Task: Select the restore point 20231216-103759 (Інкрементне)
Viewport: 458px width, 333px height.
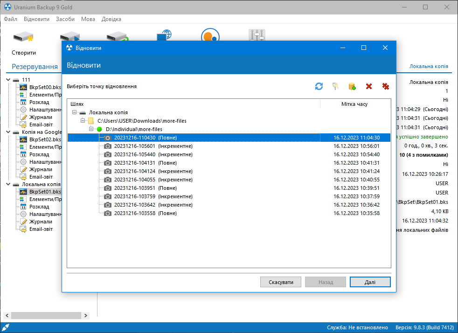Action: point(229,196)
